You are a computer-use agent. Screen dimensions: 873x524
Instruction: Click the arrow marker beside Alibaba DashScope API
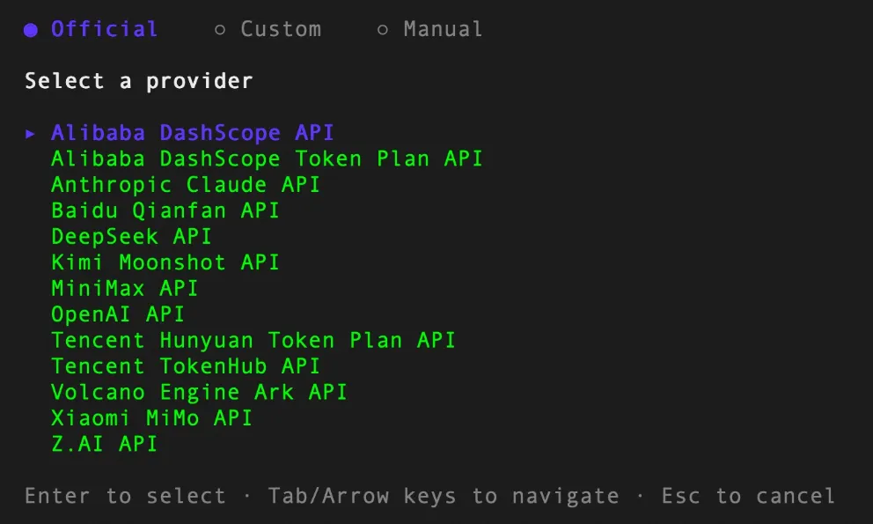tap(31, 133)
